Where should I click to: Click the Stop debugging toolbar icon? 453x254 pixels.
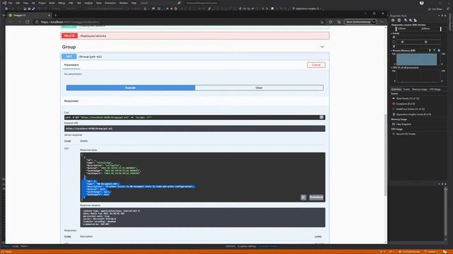click(171, 9)
